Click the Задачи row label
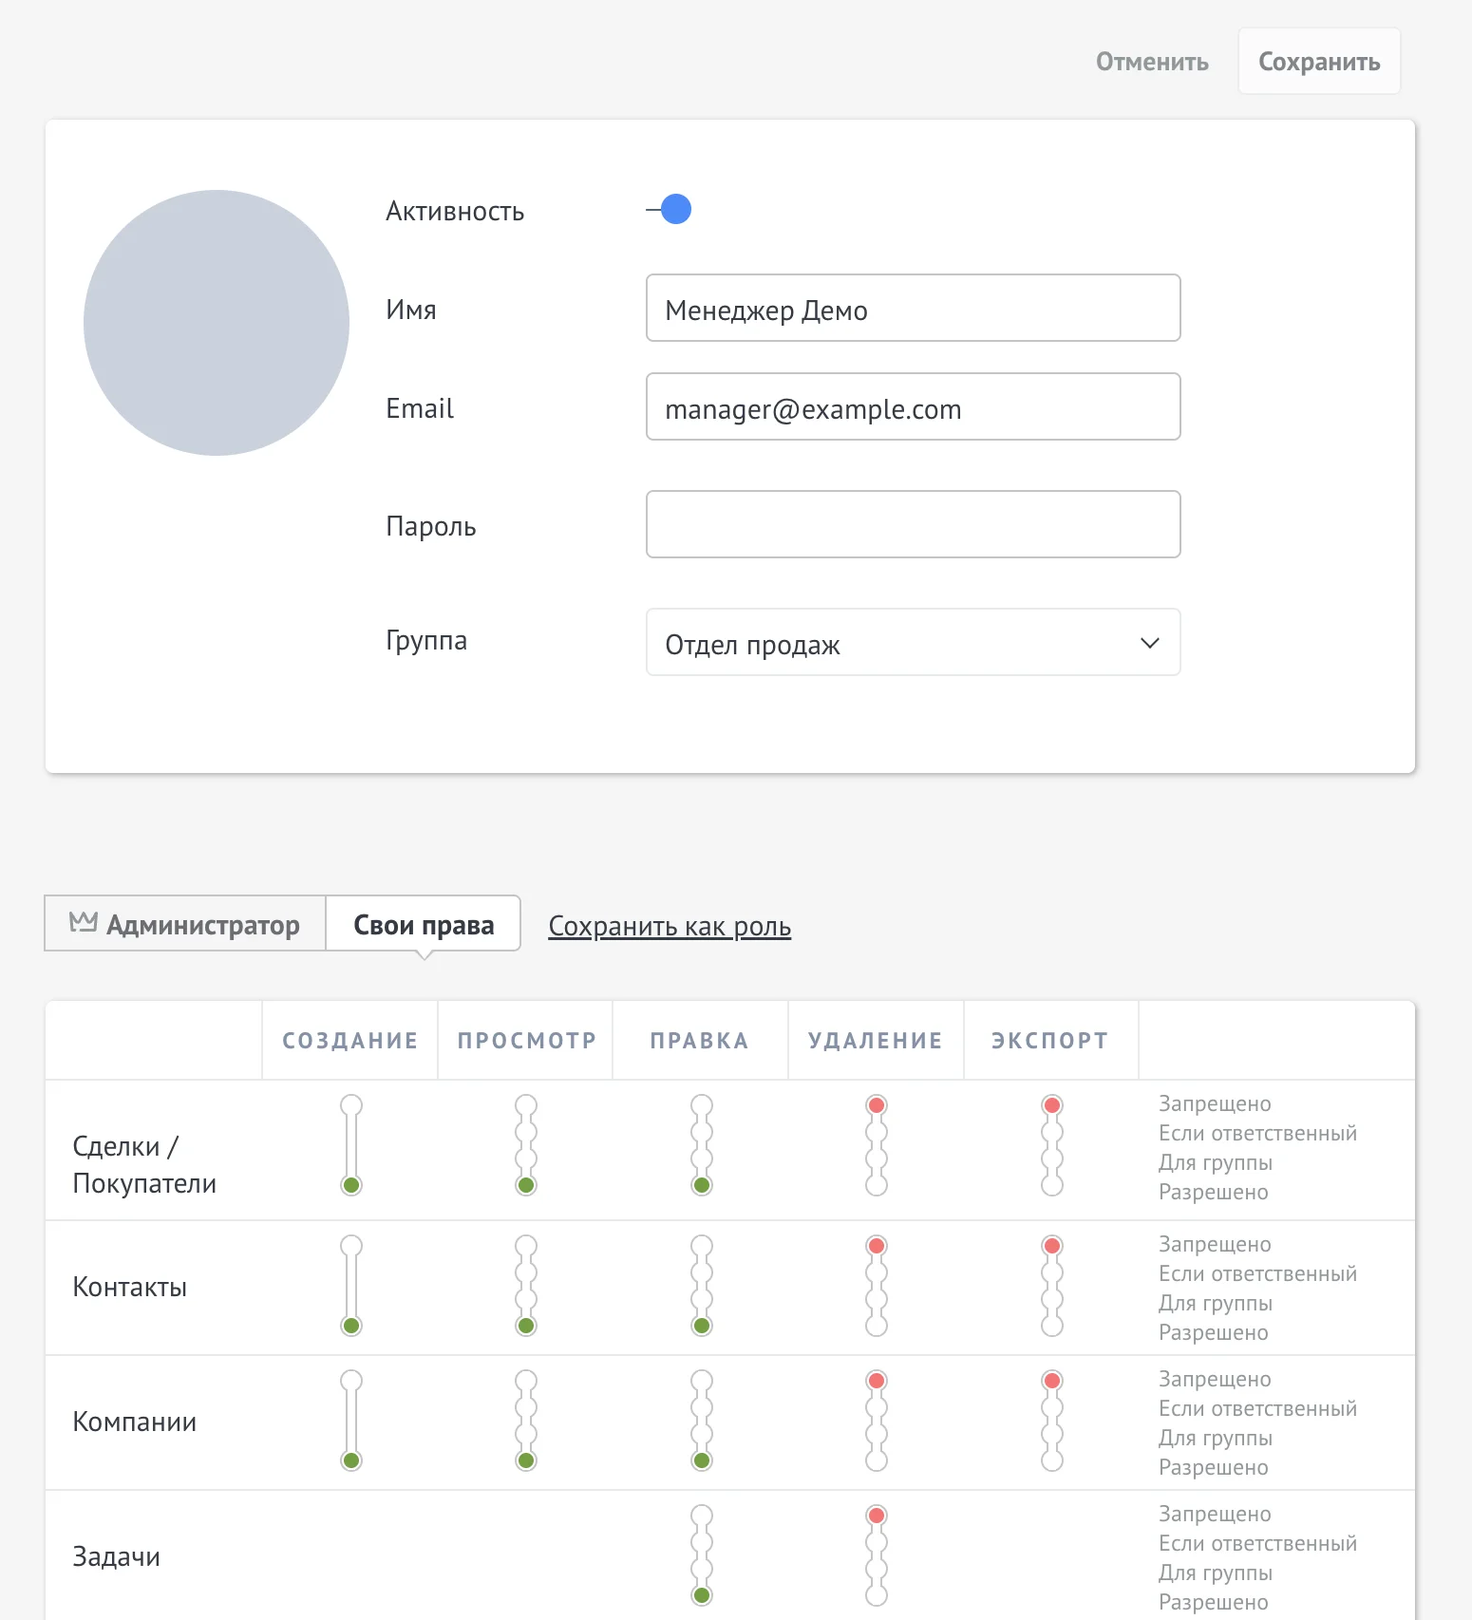This screenshot has height=1620, width=1472. pyautogui.click(x=116, y=1557)
